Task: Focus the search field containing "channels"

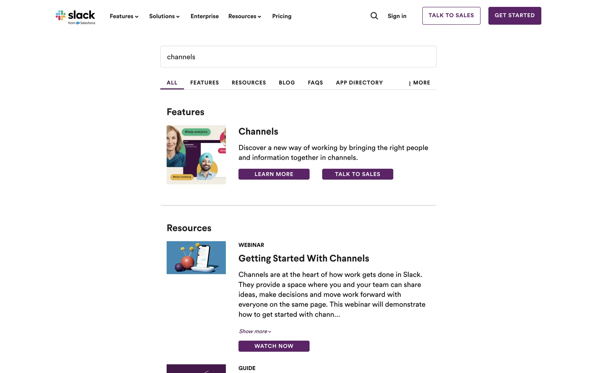Action: pos(298,57)
